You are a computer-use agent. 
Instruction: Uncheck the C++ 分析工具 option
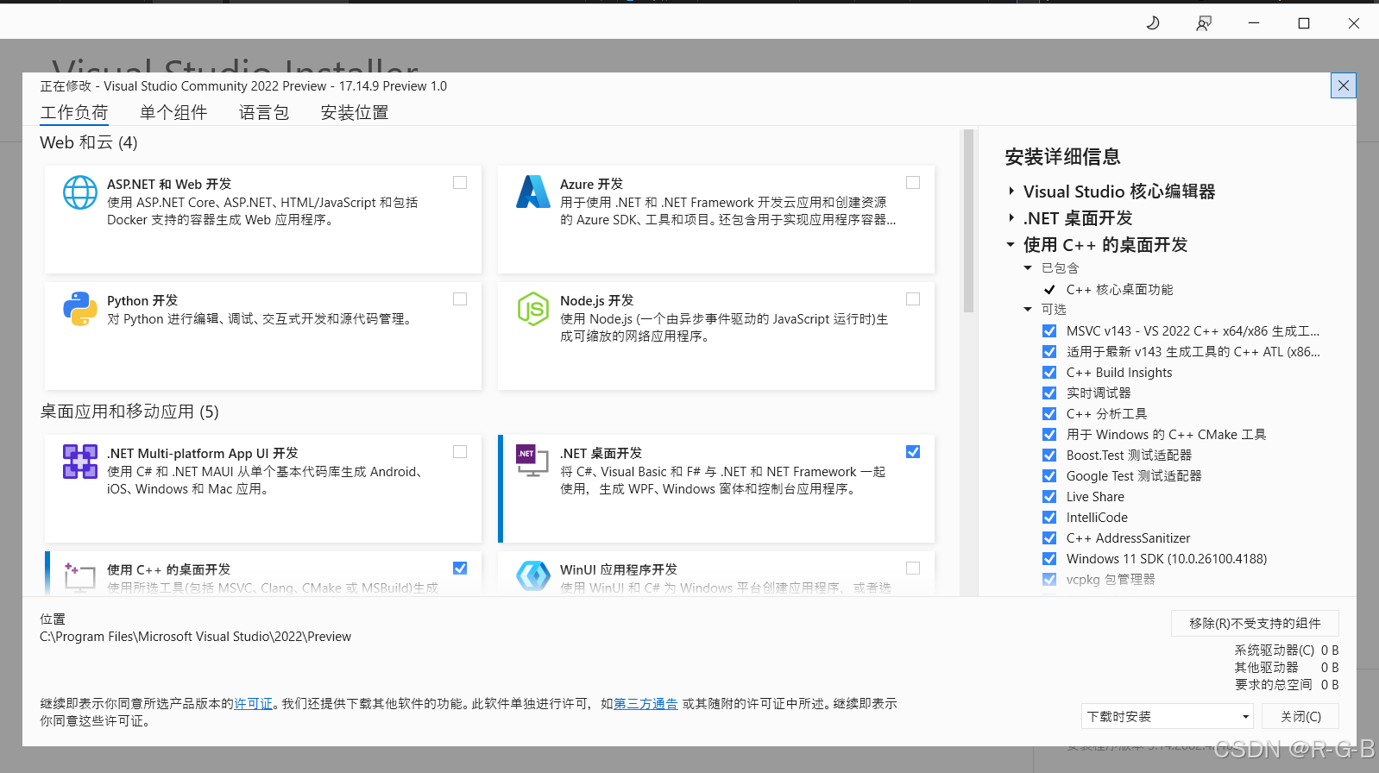(1049, 414)
